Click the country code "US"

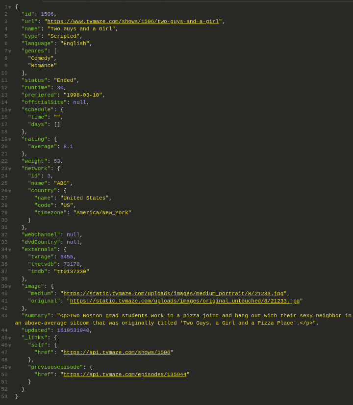click(x=67, y=205)
